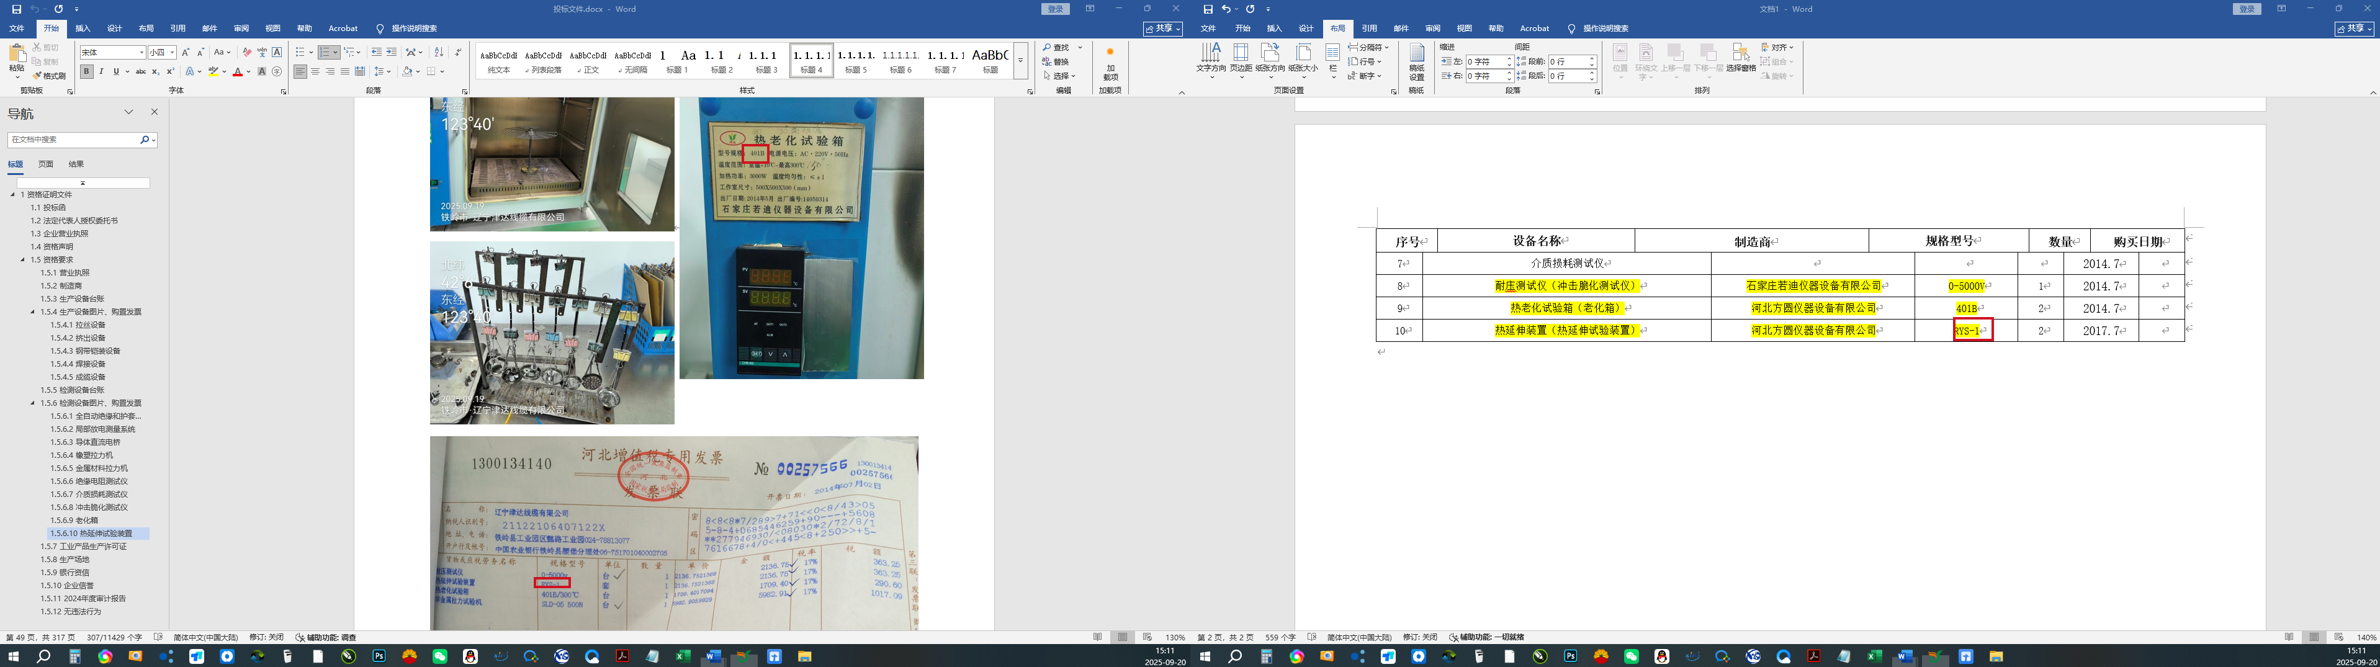This screenshot has width=2380, height=667.
Task: Toggle superscript formatting
Action: point(170,71)
